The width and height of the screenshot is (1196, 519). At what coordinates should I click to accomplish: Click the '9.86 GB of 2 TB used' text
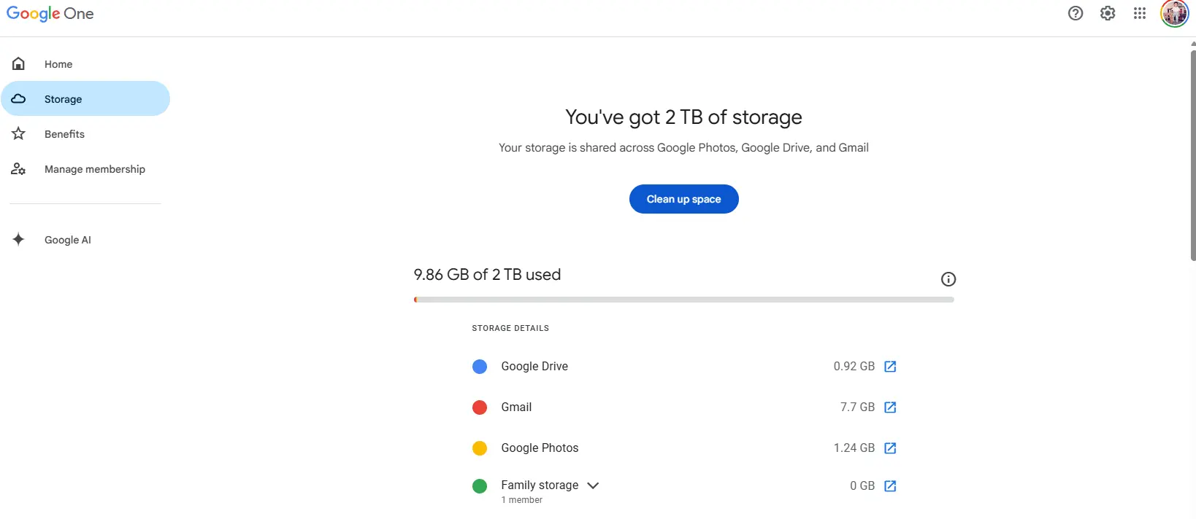pyautogui.click(x=487, y=275)
